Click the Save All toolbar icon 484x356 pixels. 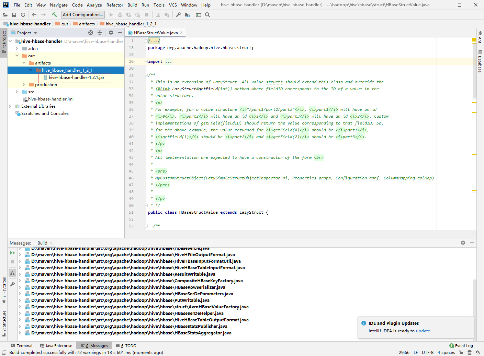[x=14, y=15]
